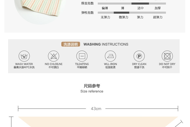Click the WASHING INSTRUCTIONS heading
Screen dimensions: 190x127
106,44
